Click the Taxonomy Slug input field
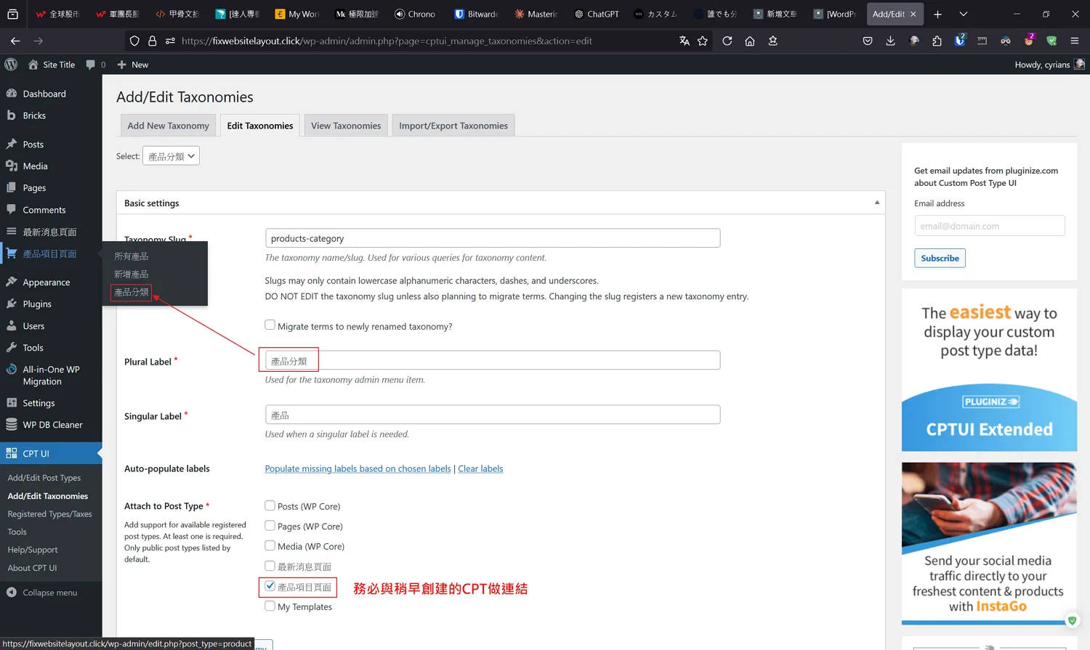Image resolution: width=1090 pixels, height=650 pixels. pos(493,238)
